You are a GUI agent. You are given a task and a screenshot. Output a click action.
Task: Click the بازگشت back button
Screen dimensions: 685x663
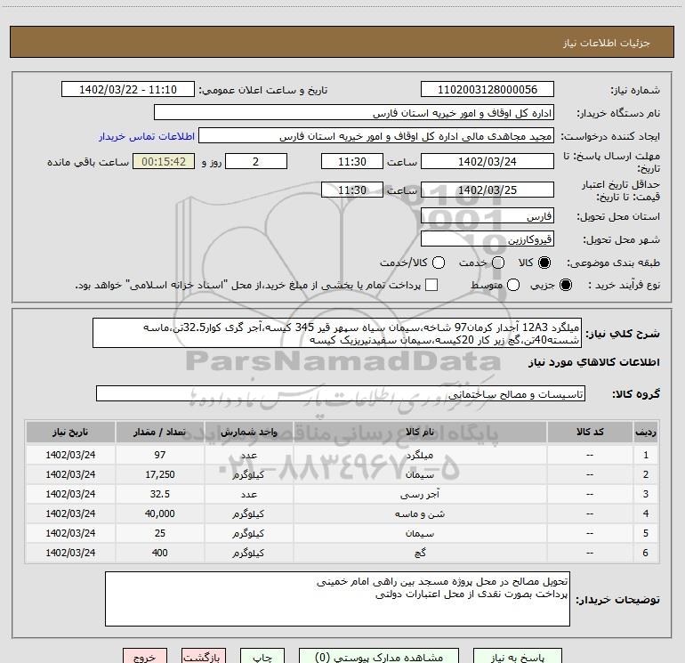tap(204, 656)
